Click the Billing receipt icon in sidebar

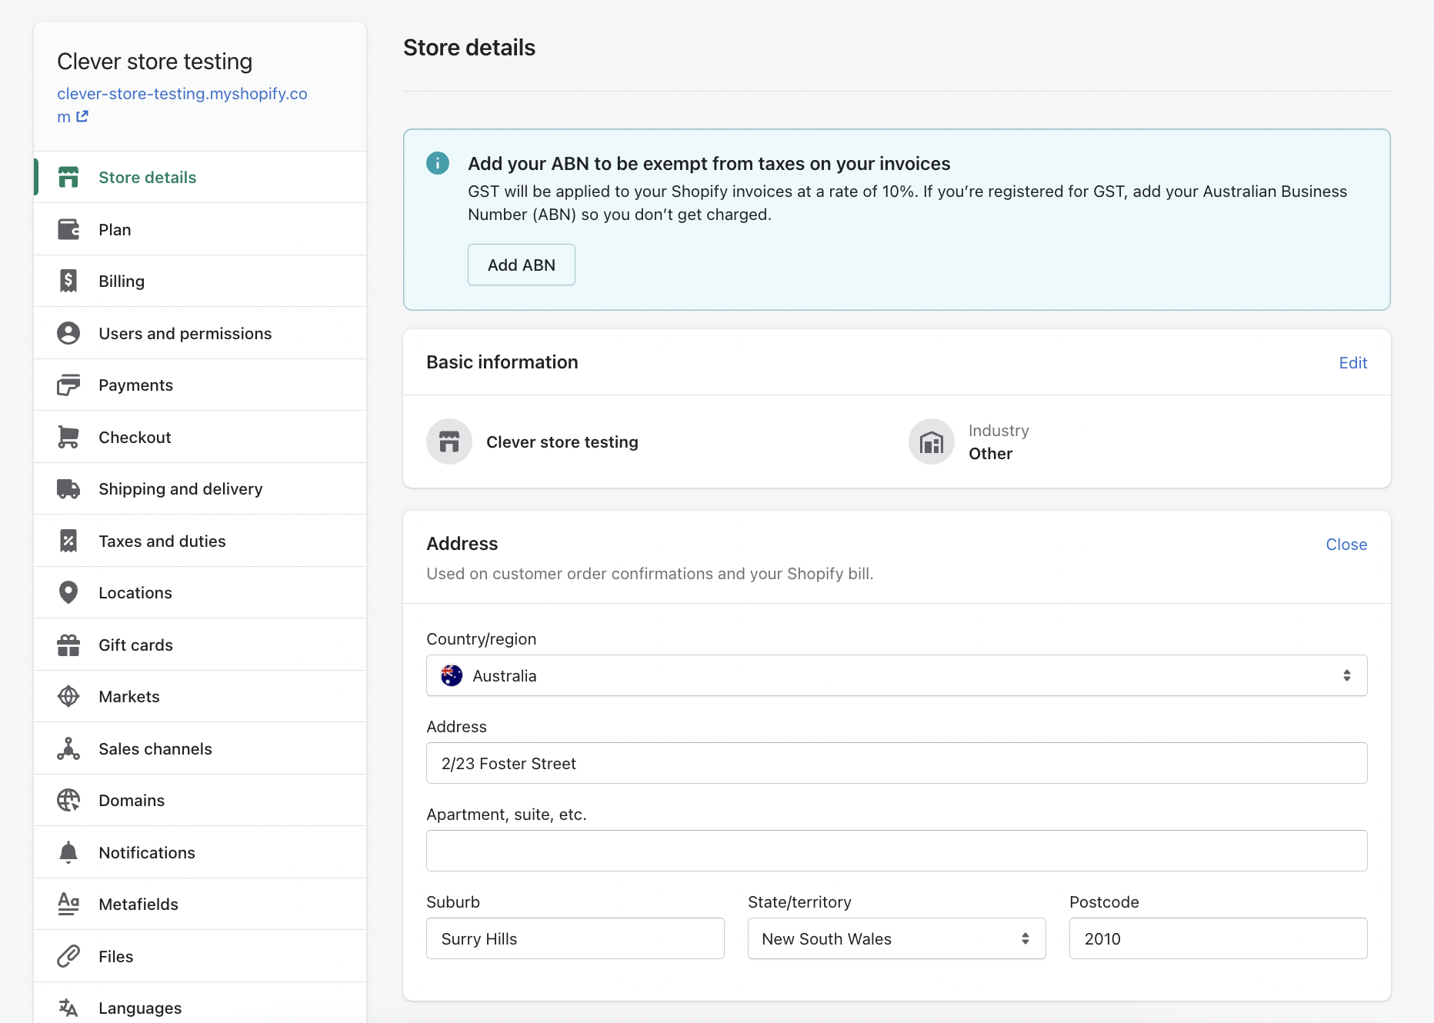tap(68, 282)
